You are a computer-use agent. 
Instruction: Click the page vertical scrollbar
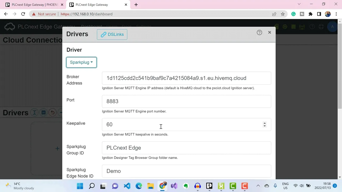(340, 66)
